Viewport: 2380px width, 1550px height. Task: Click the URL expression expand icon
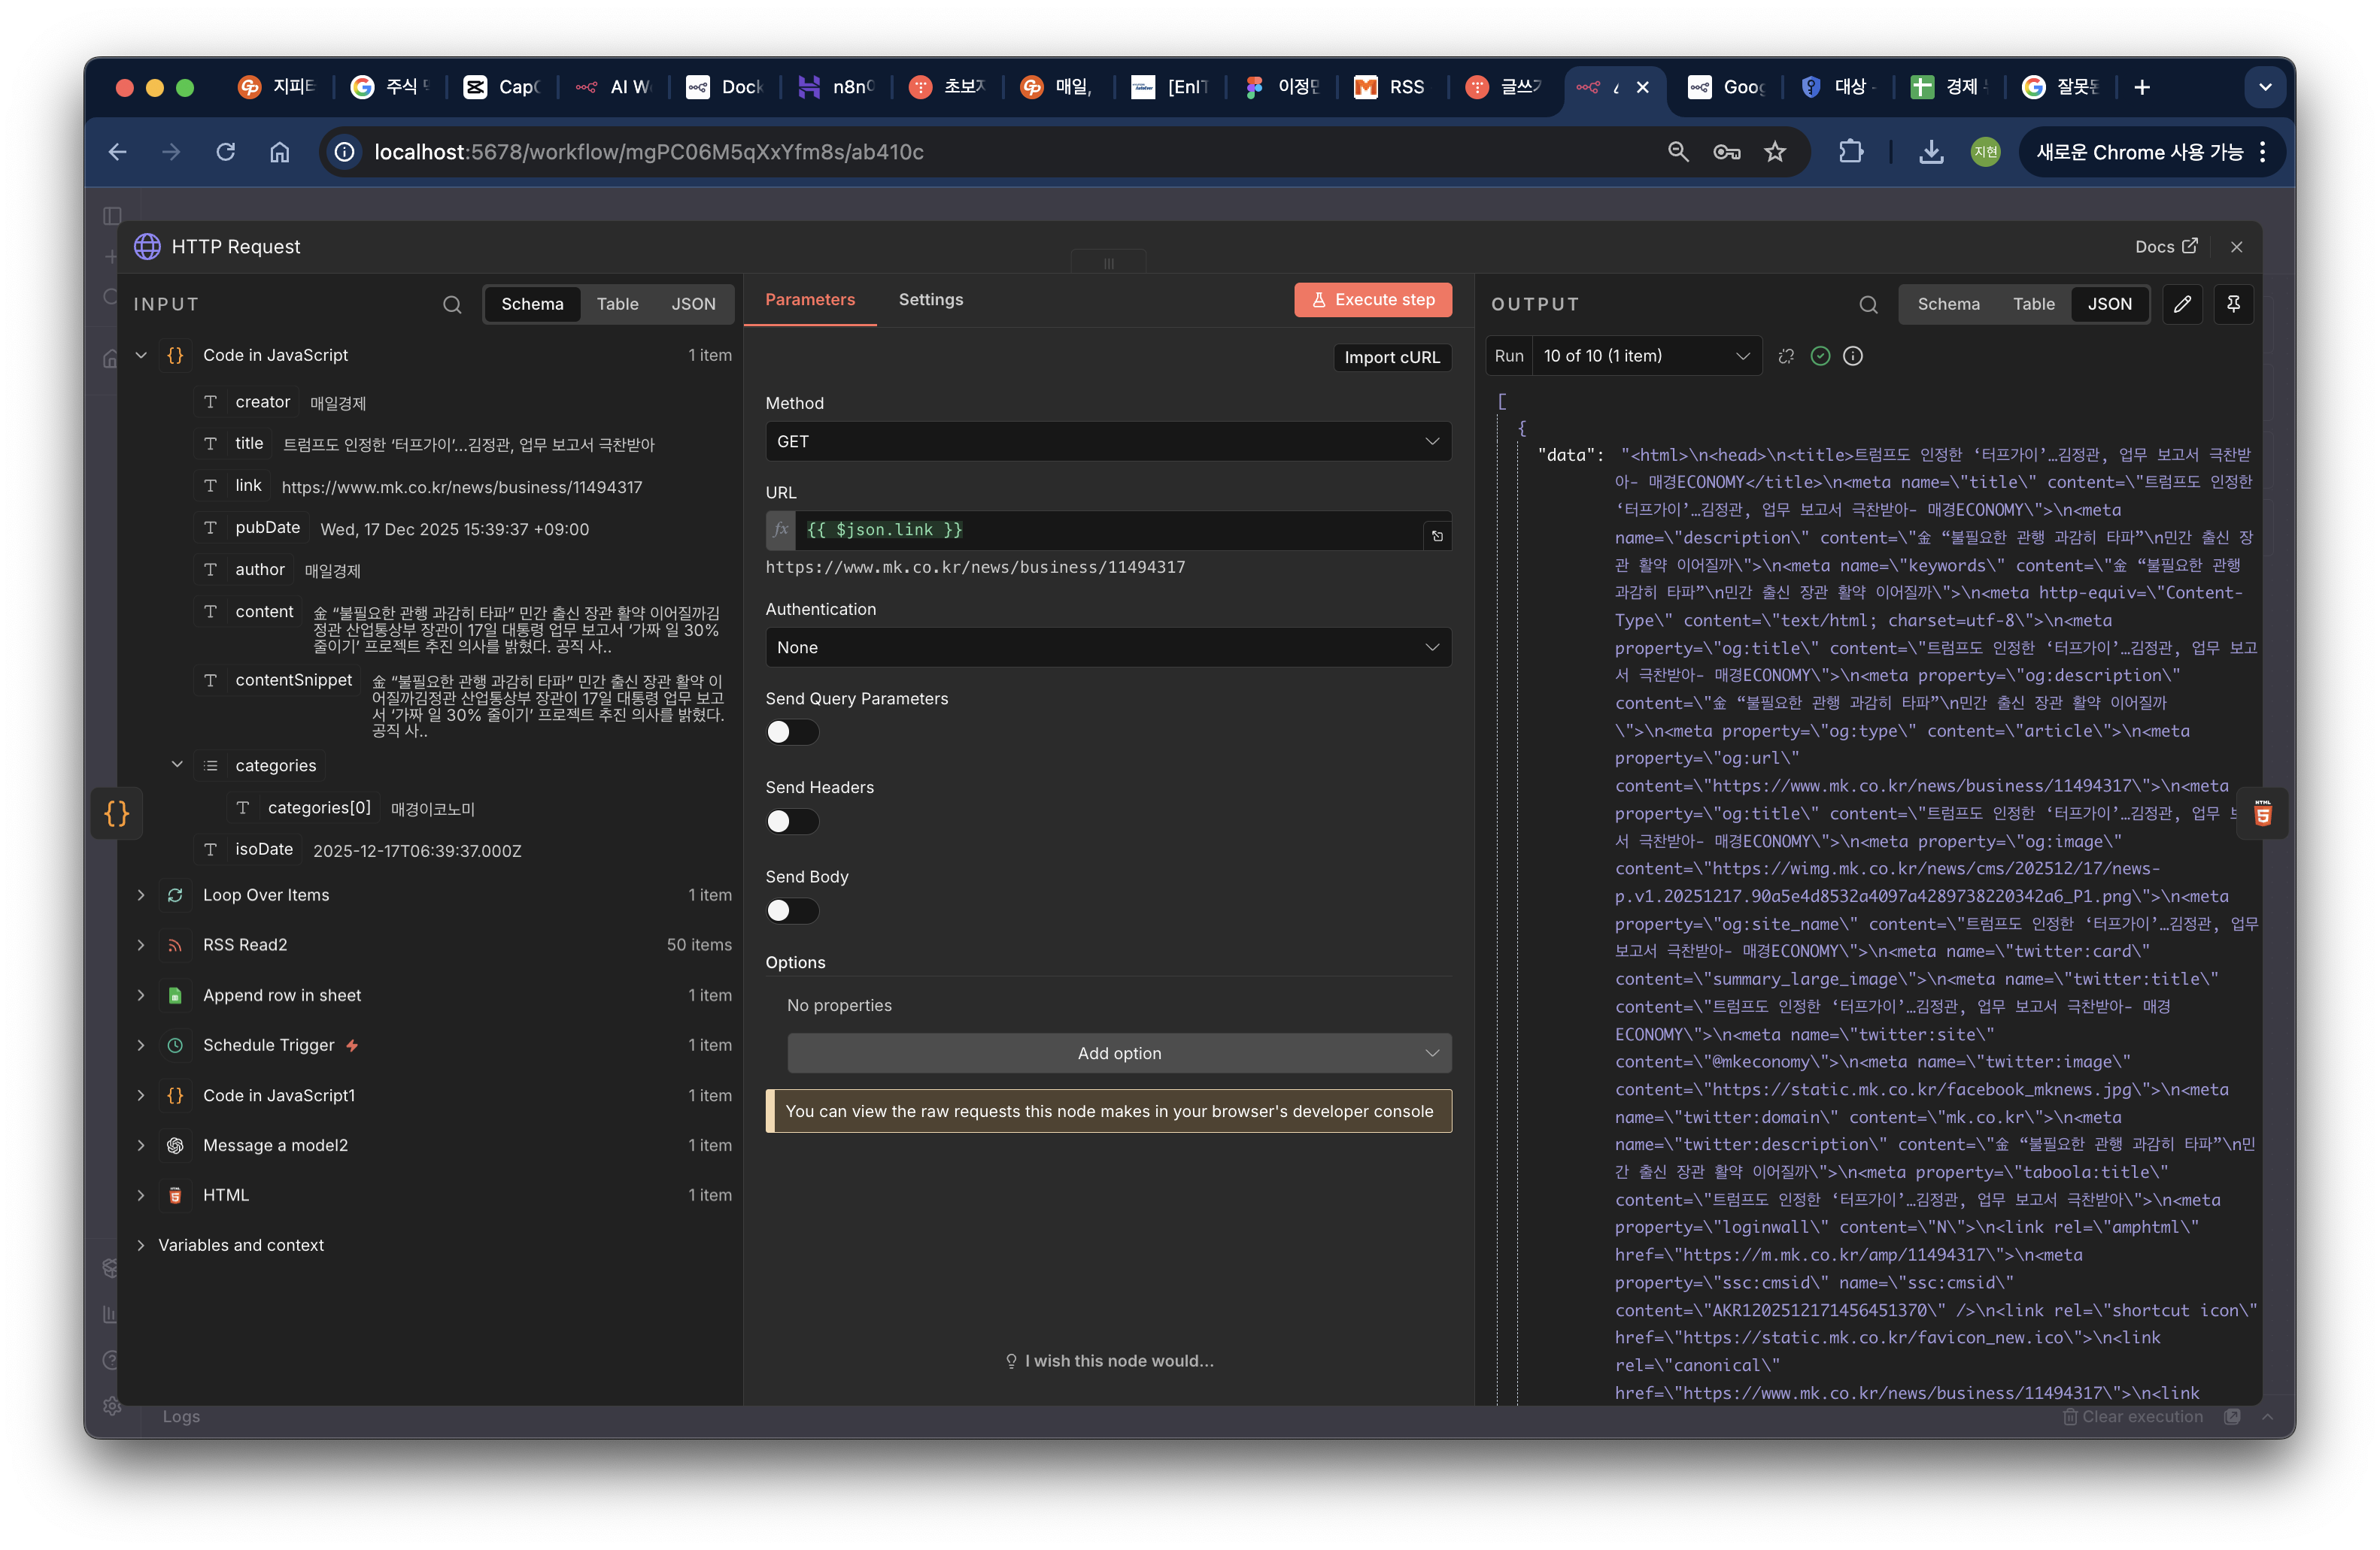[x=1437, y=536]
